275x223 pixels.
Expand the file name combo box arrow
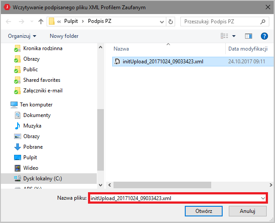pyautogui.click(x=263, y=198)
